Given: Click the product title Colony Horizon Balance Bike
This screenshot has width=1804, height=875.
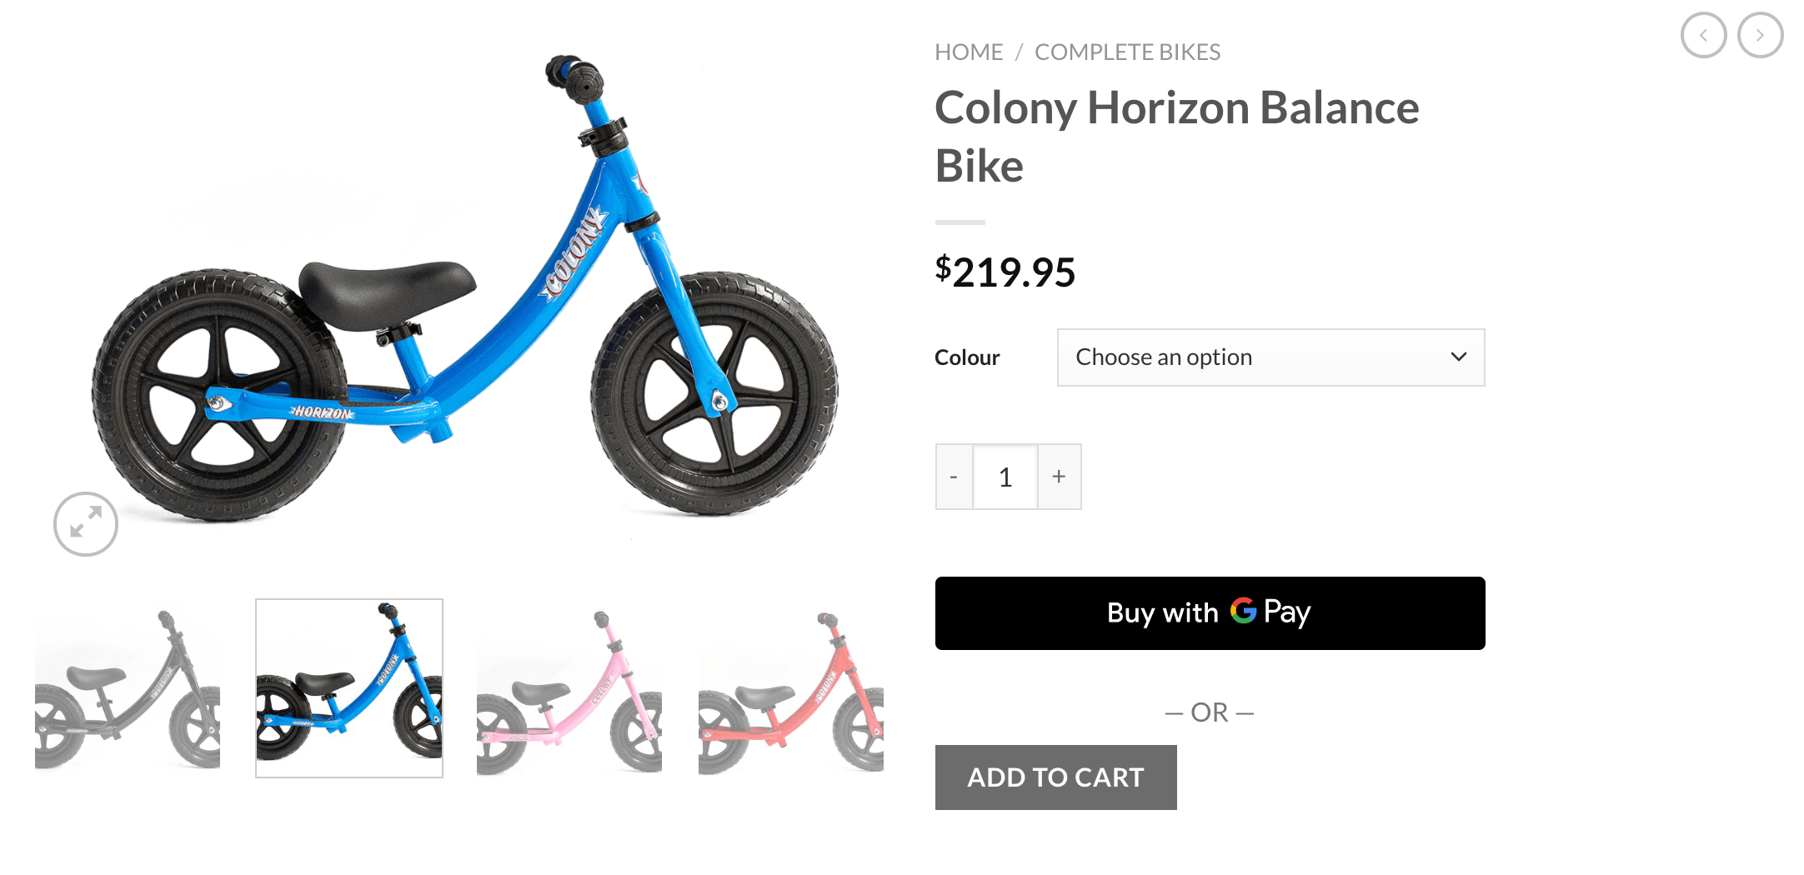Looking at the screenshot, I should (1177, 136).
